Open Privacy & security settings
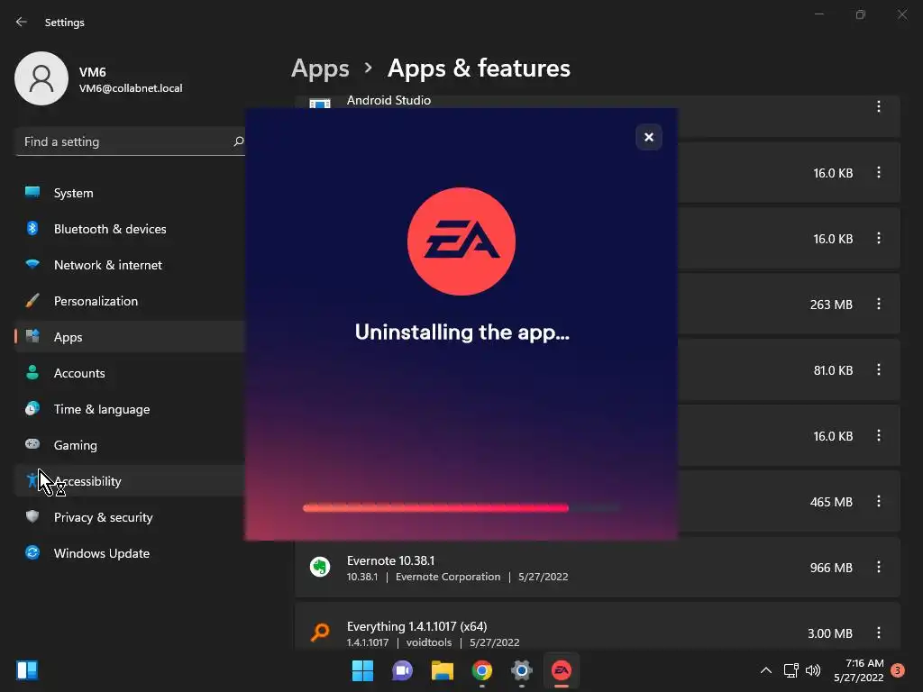 coord(130,517)
